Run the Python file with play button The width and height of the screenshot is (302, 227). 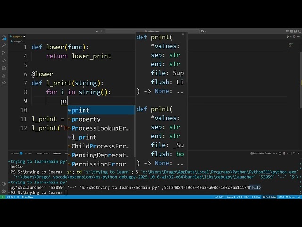pos(288,37)
